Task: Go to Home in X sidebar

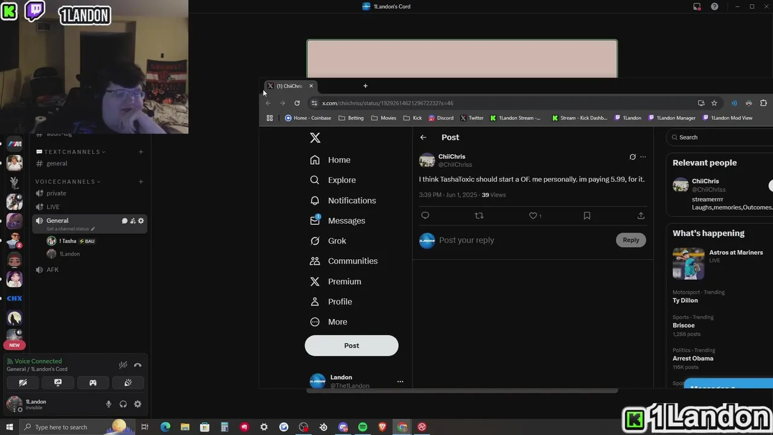Action: [x=330, y=160]
